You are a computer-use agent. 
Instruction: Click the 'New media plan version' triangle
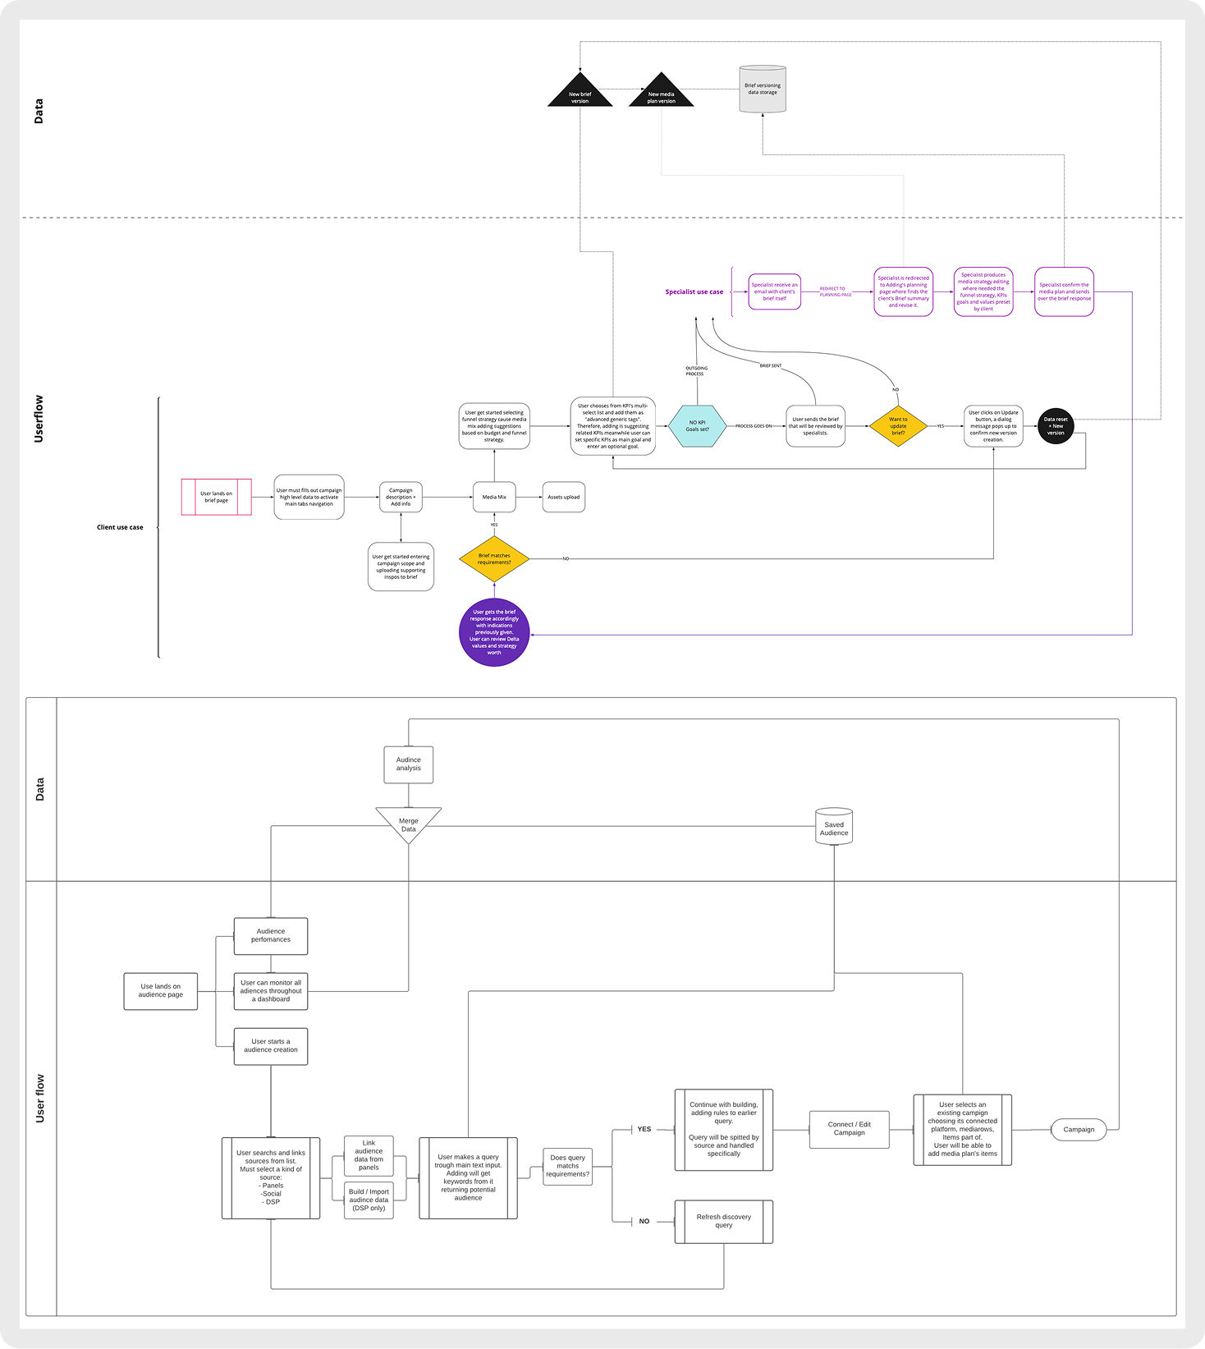click(x=661, y=92)
